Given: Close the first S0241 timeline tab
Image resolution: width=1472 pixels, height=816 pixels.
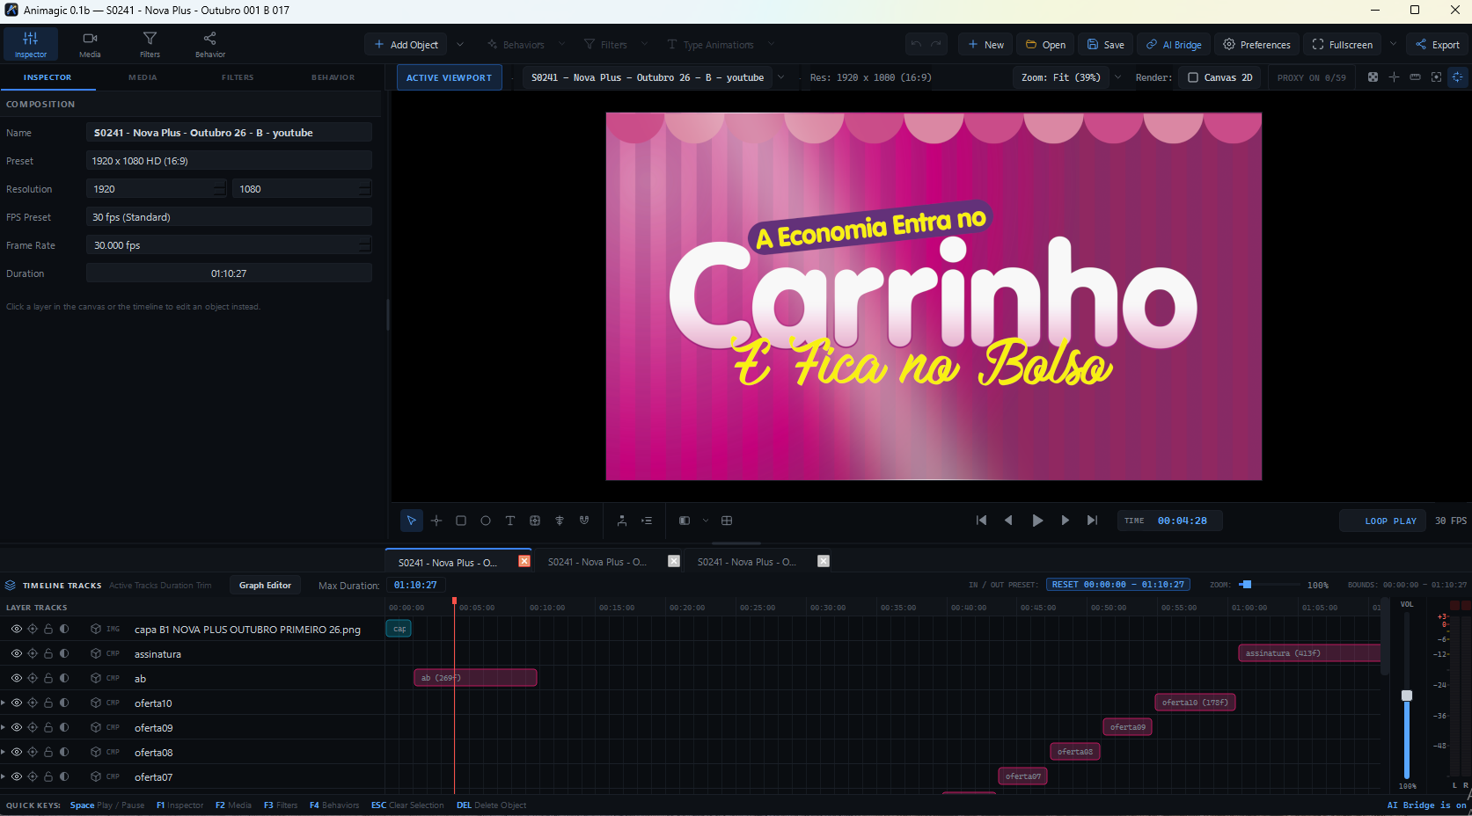Looking at the screenshot, I should pos(524,561).
